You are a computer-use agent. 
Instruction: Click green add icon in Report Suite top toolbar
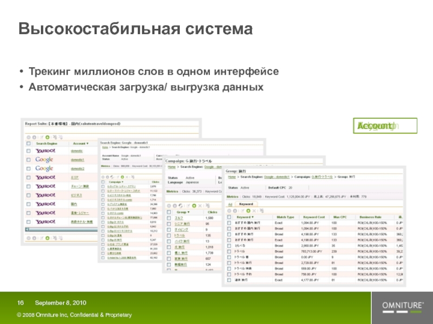click(x=48, y=137)
